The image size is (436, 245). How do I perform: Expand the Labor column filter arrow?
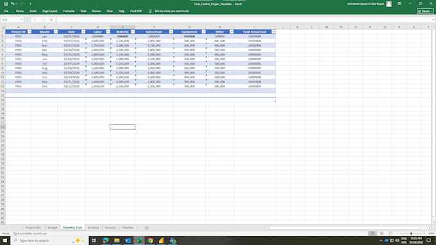[108, 32]
